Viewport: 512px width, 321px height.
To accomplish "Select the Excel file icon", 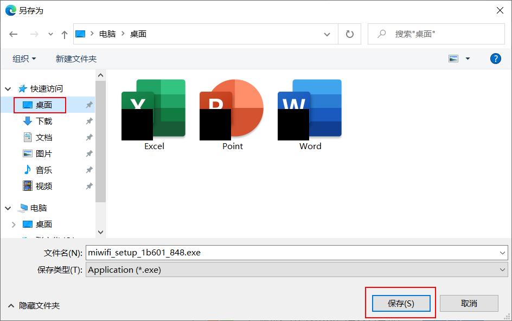I will [153, 108].
